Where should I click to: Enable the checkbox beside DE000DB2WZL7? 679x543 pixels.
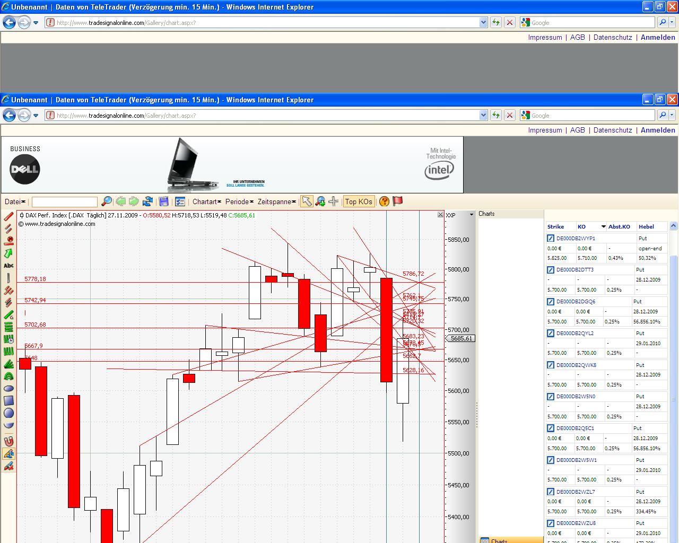(x=550, y=492)
